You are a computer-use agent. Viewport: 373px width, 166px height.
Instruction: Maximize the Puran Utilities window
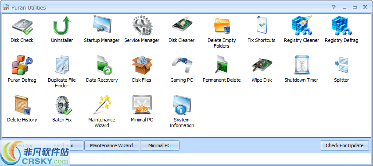pyautogui.click(x=355, y=7)
